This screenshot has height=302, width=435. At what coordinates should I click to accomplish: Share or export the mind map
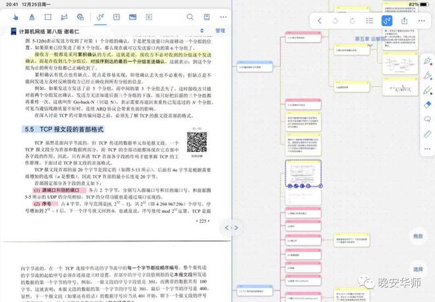[405, 21]
